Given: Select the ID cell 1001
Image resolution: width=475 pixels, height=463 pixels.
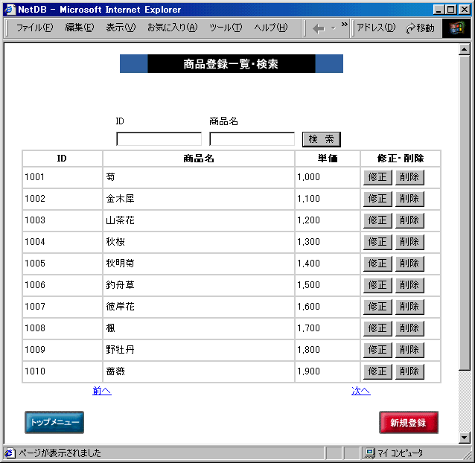Looking at the screenshot, I should (x=63, y=177).
